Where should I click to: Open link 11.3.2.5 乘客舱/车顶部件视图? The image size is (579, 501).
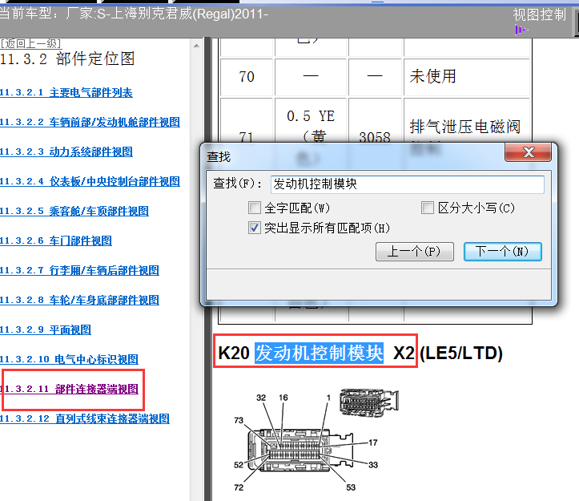pyautogui.click(x=74, y=211)
